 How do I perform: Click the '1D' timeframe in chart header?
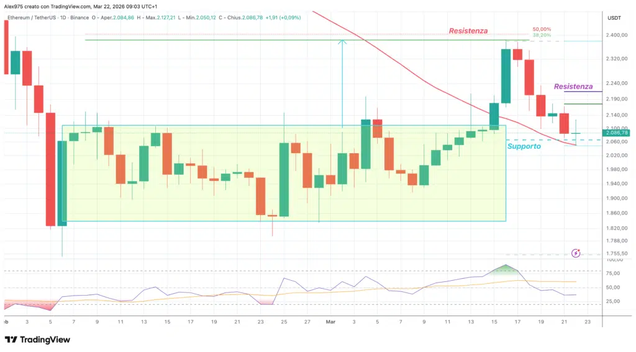click(62, 19)
